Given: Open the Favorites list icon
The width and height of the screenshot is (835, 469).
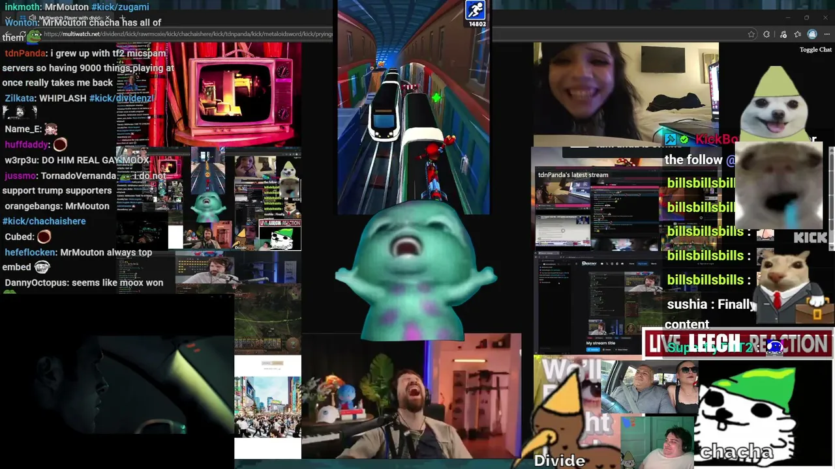Looking at the screenshot, I should click(797, 34).
